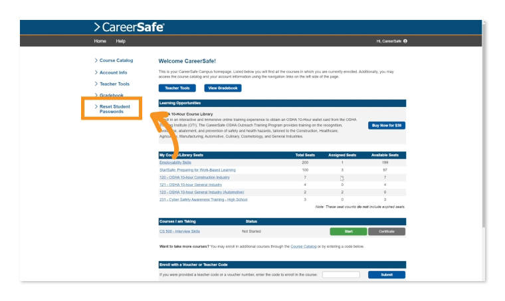Image resolution: width=505 pixels, height=301 pixels.
Task: Click the Assigned Seats column header
Action: (342, 155)
